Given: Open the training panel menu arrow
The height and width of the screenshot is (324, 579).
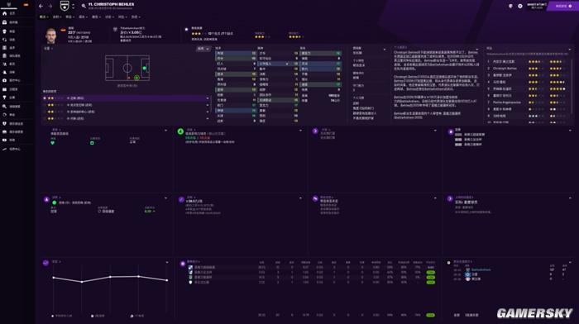Looking at the screenshot, I should [x=165, y=198].
